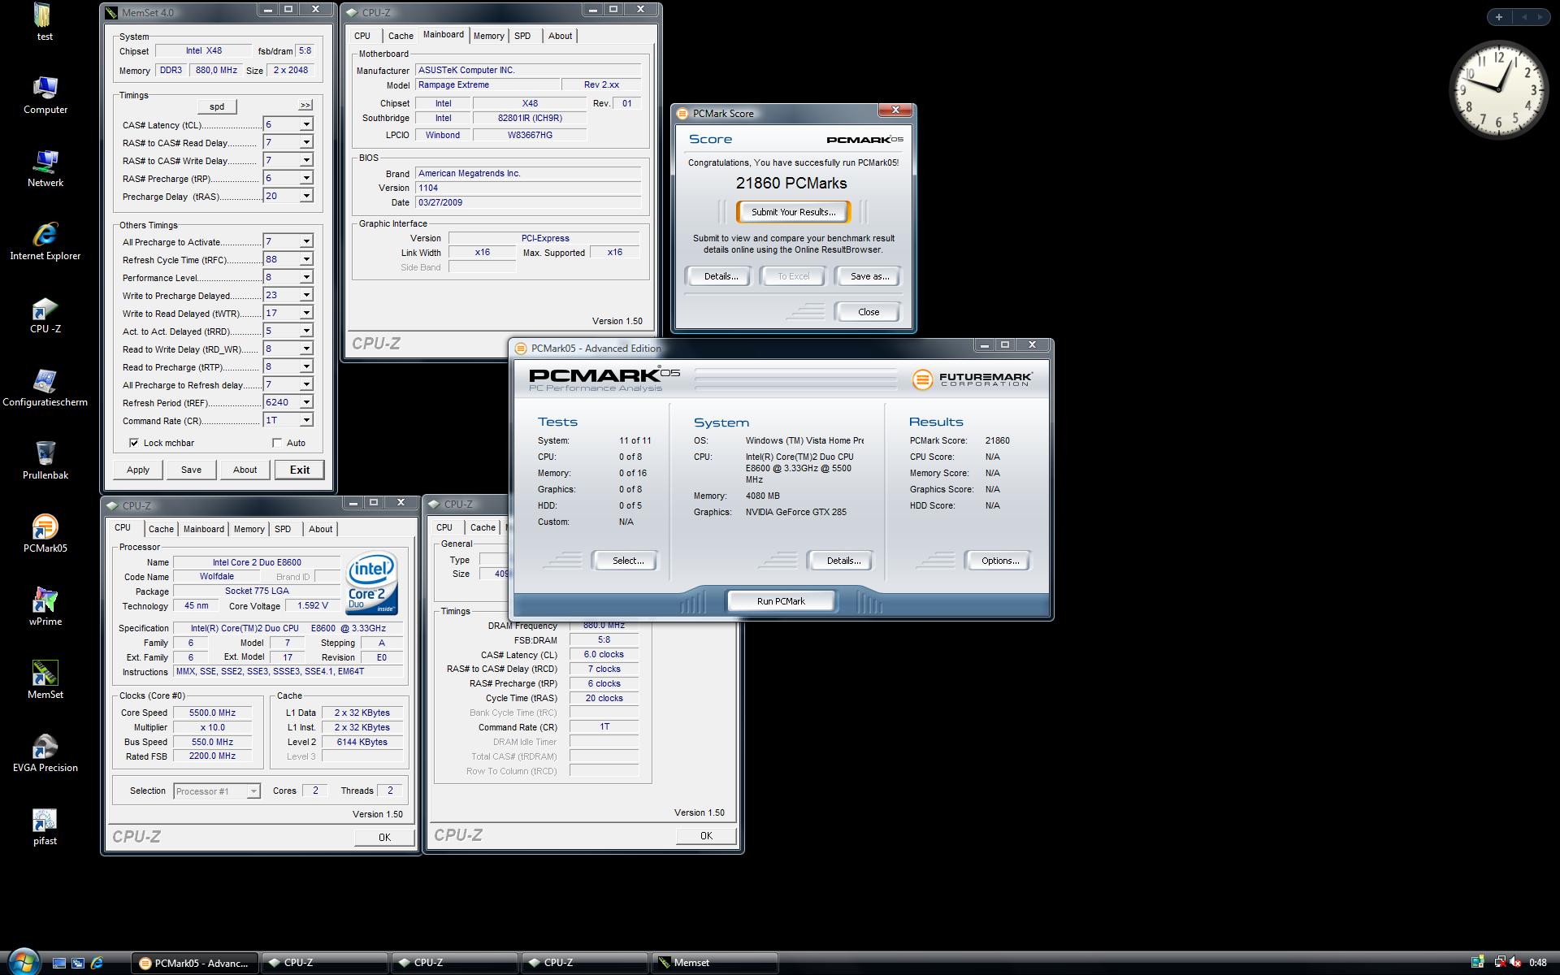1560x975 pixels.
Task: Click Options button under Results
Action: (x=999, y=561)
